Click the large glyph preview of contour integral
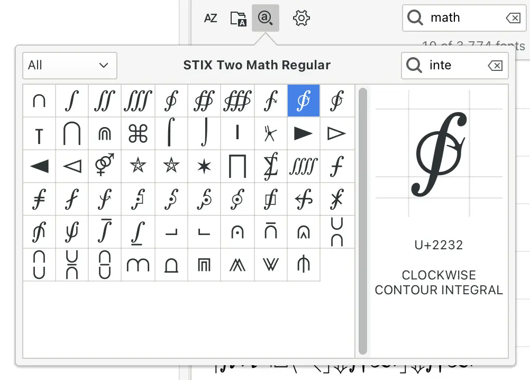 tap(440, 153)
